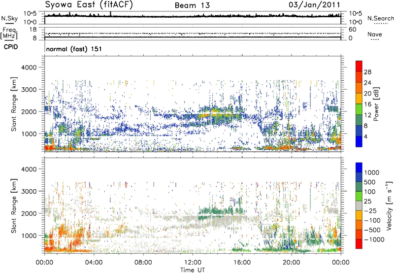Select the 'Beam 13' heading

click(192, 5)
